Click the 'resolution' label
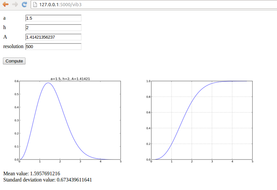The height and width of the screenshot is (190, 277). (x=13, y=46)
